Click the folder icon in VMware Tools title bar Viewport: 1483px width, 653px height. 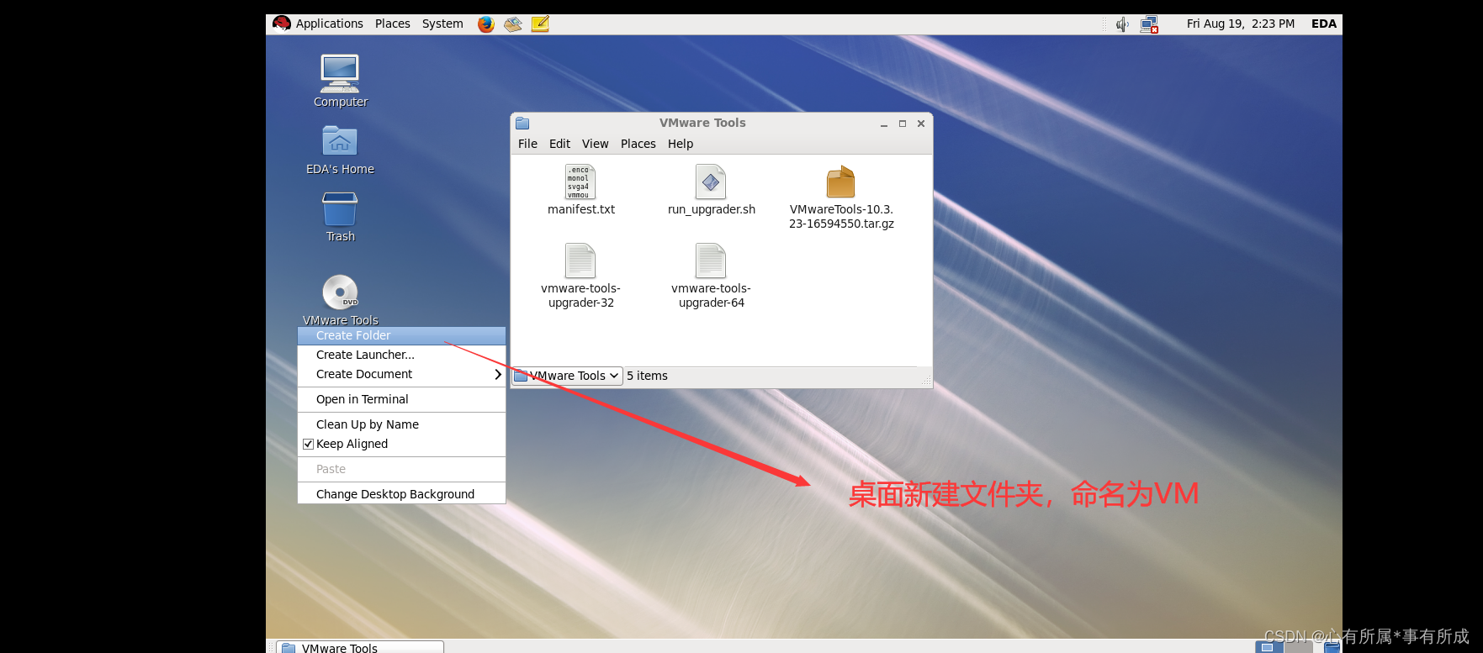[x=522, y=123]
